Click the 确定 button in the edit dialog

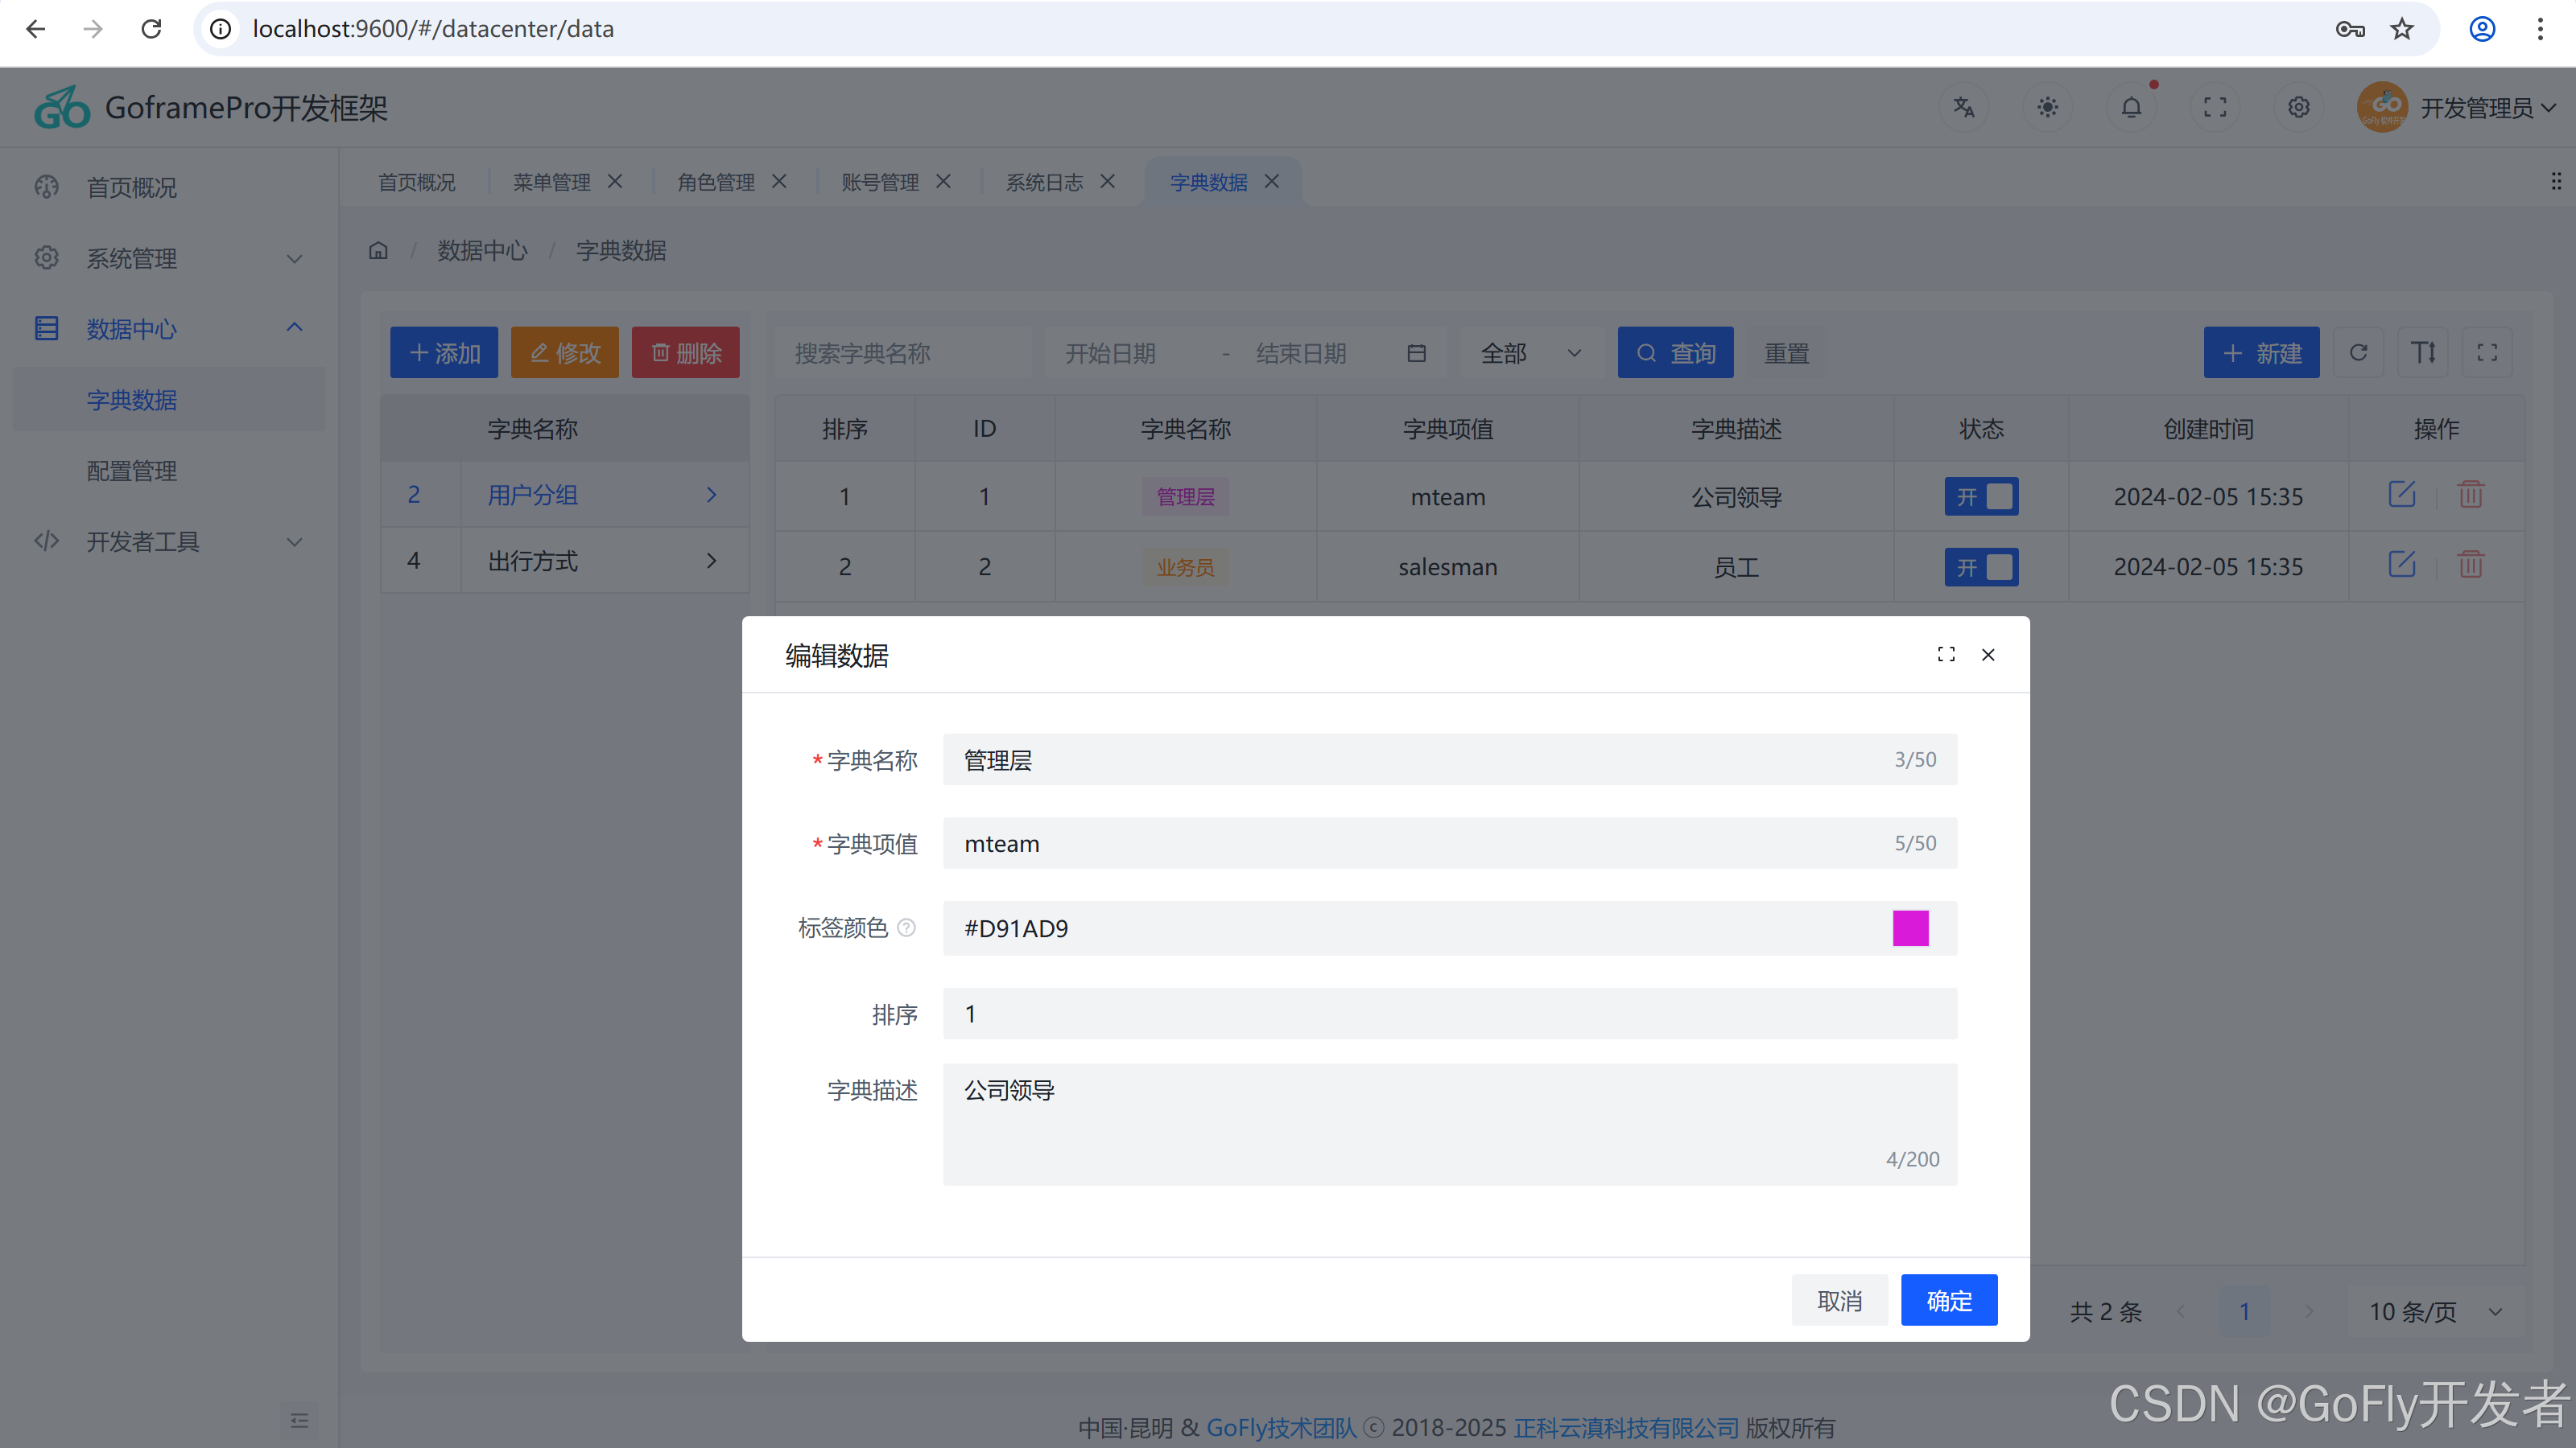(1948, 1299)
